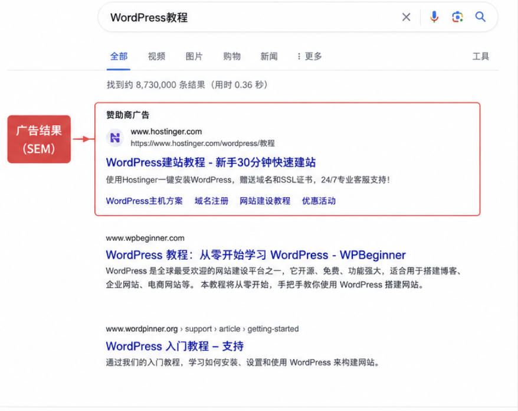Viewport: 518px width, 411px height.
Task: Open the 网站建设教程 sitelink
Action: (x=265, y=201)
